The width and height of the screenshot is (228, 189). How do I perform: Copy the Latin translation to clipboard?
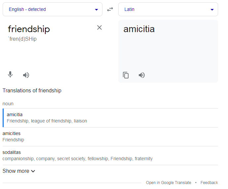(x=126, y=75)
